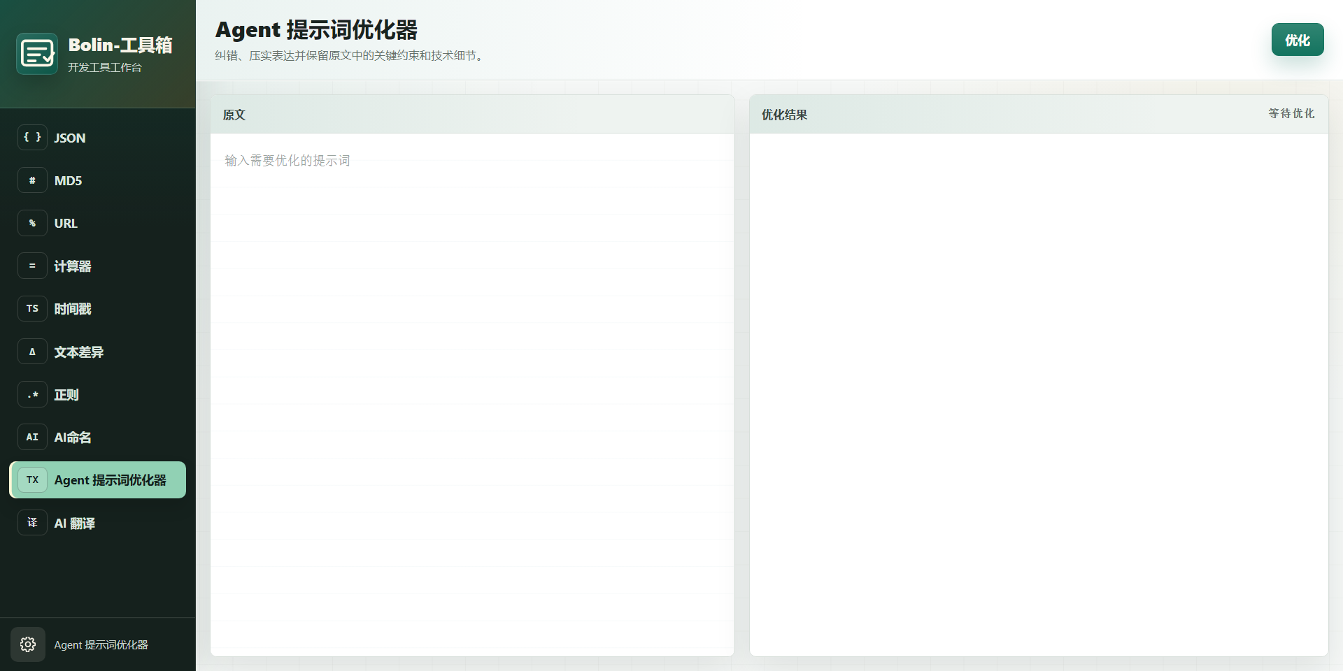The width and height of the screenshot is (1343, 671).
Task: Click the 计算器 equals icon
Action: click(32, 266)
